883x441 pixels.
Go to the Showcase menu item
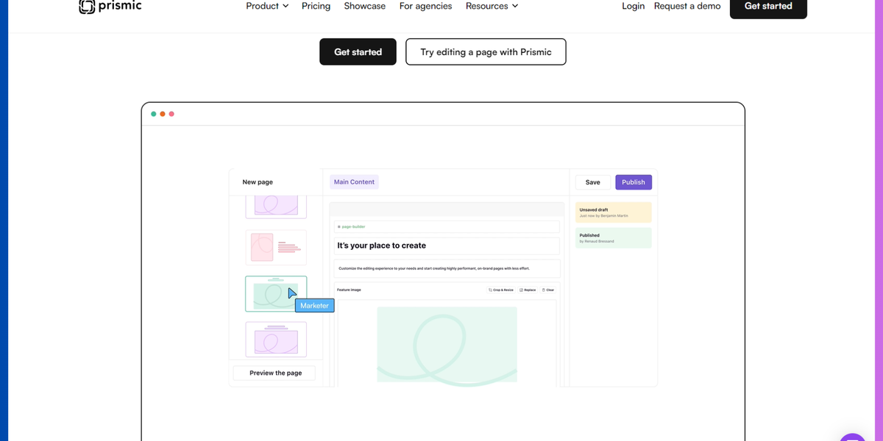point(364,6)
